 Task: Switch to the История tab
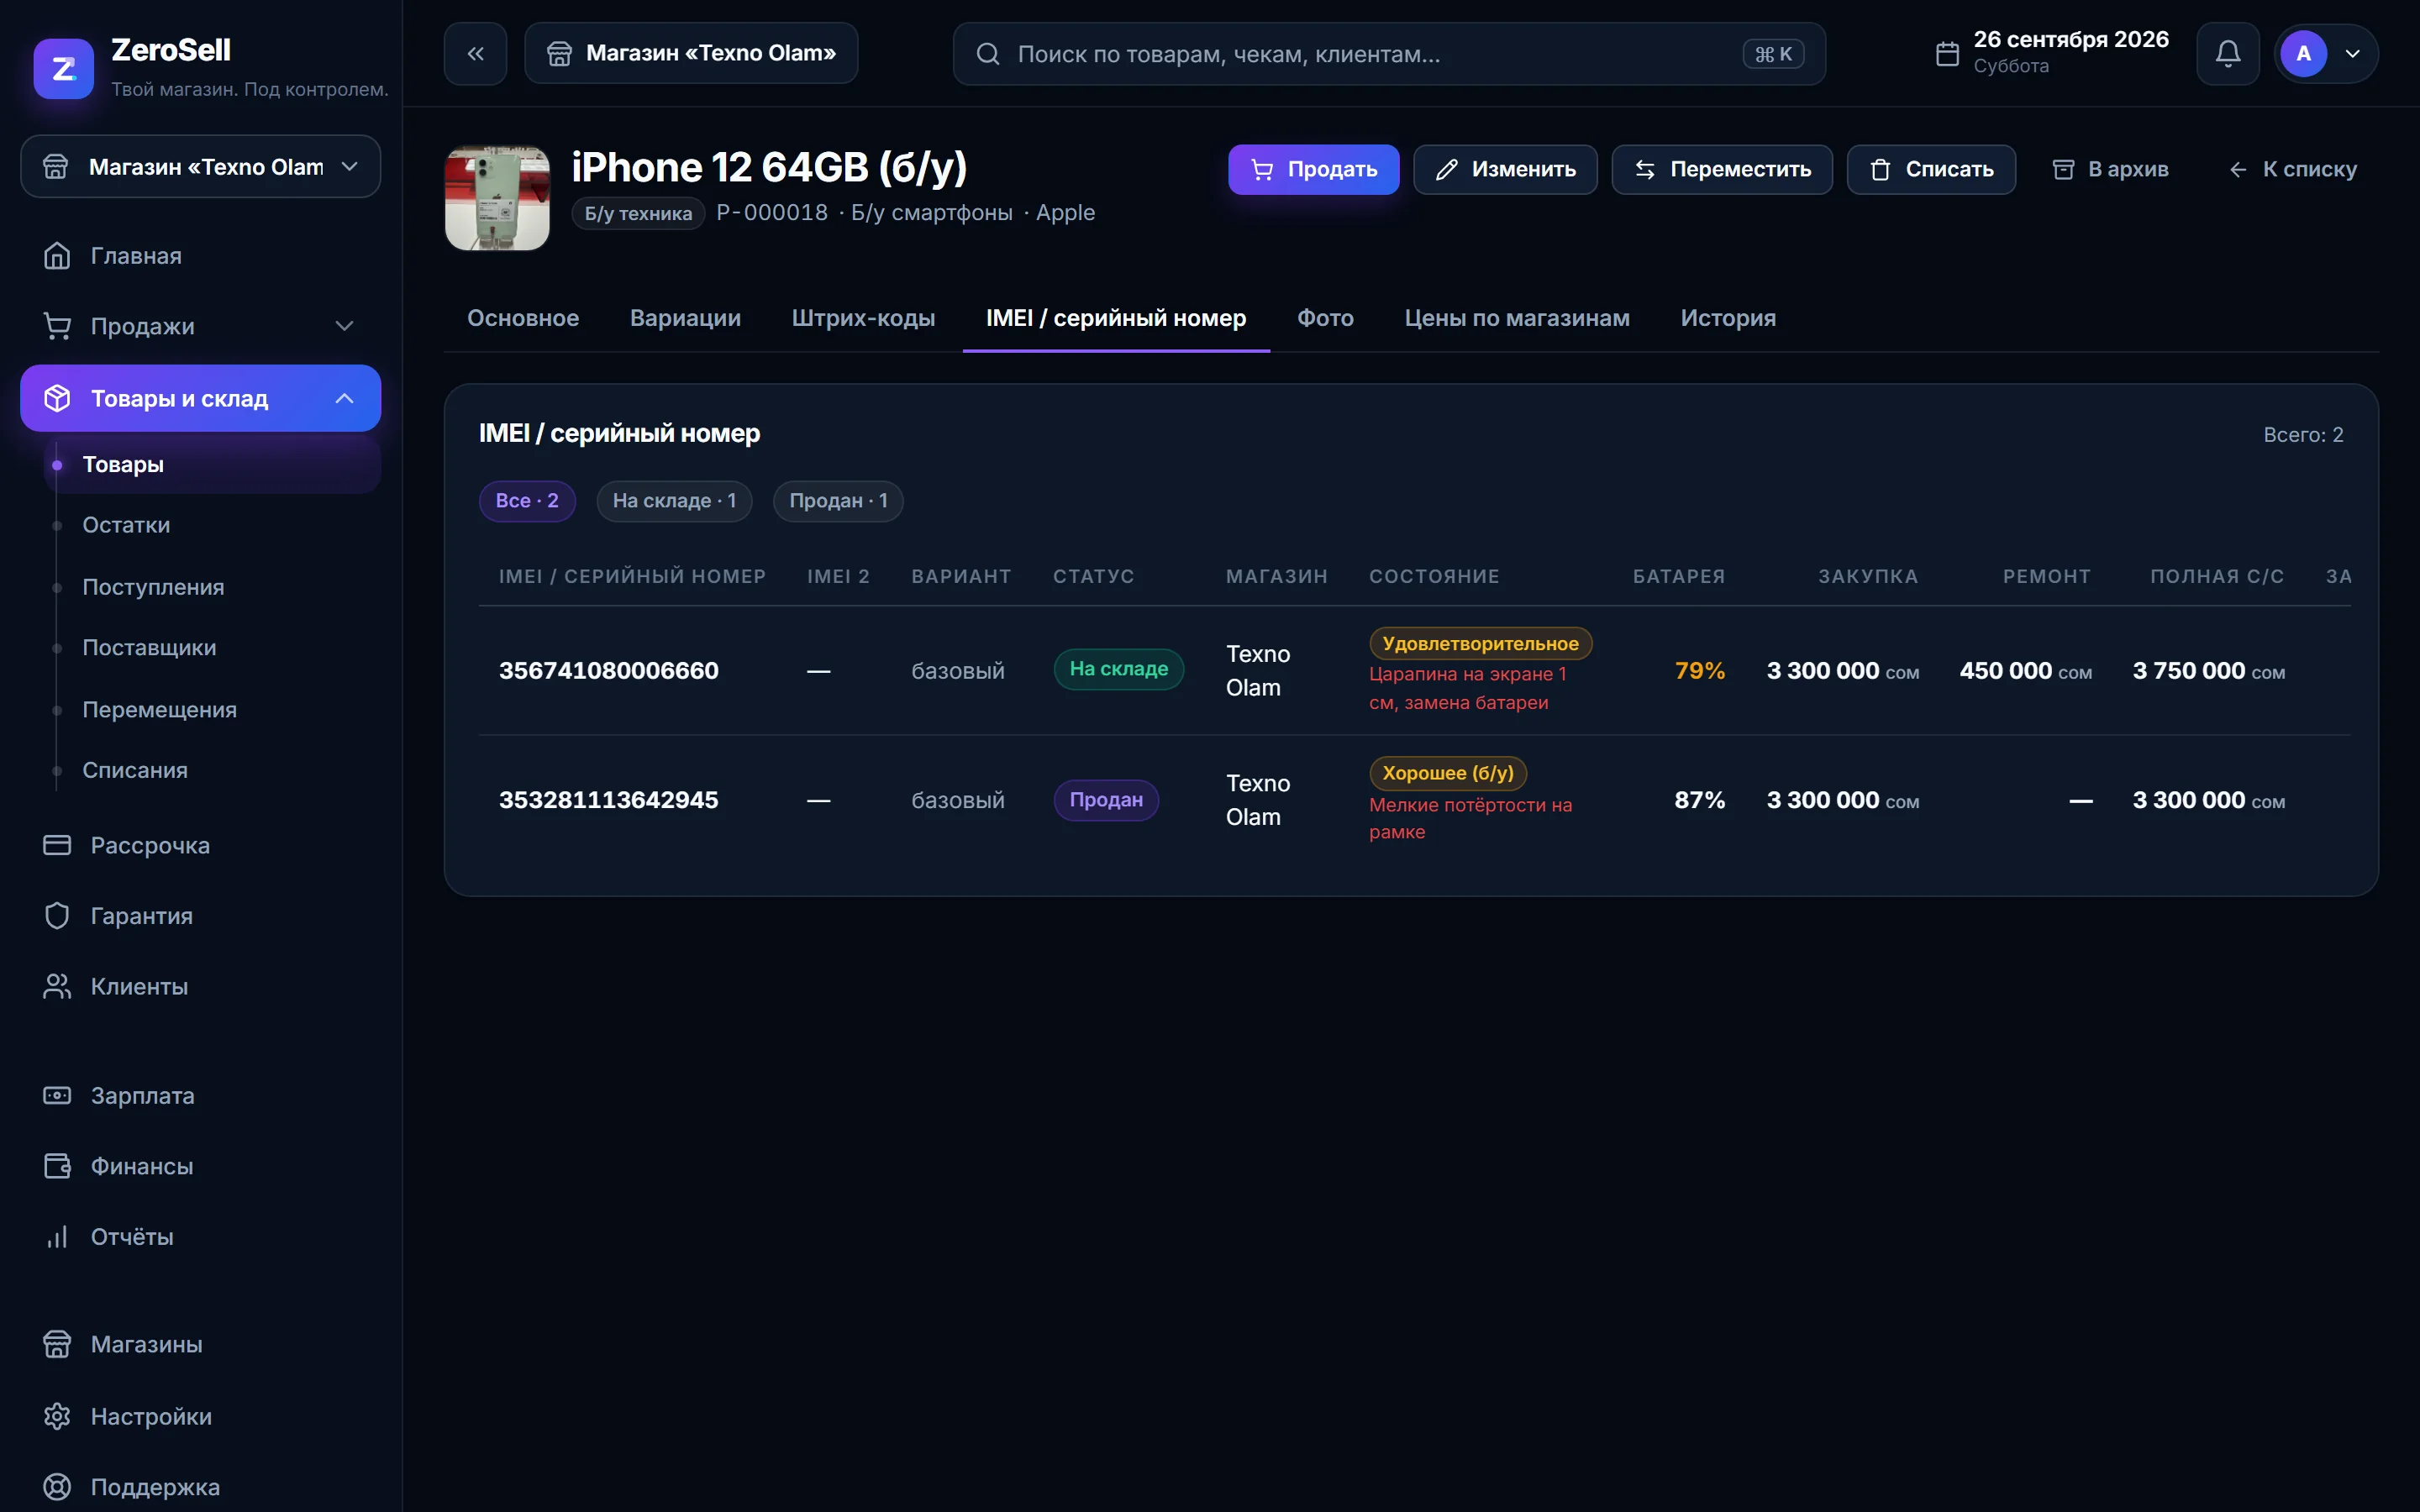(x=1728, y=318)
